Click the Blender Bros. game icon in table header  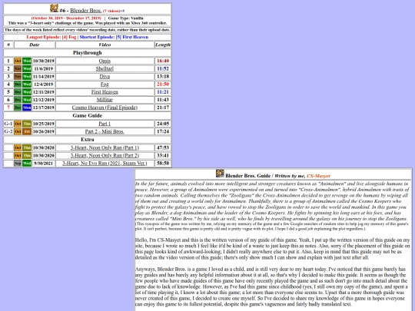click(x=54, y=8)
